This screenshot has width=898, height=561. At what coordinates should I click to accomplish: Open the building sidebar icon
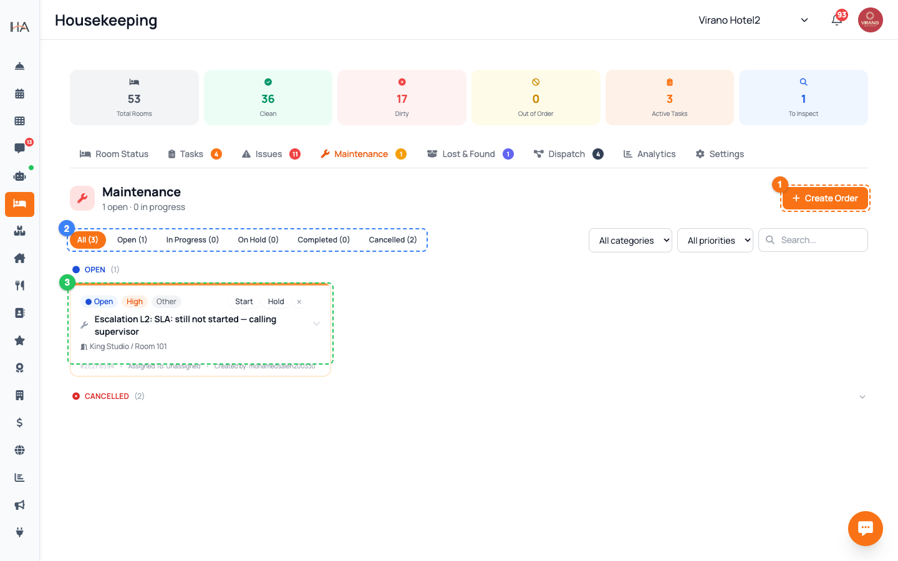[x=19, y=395]
